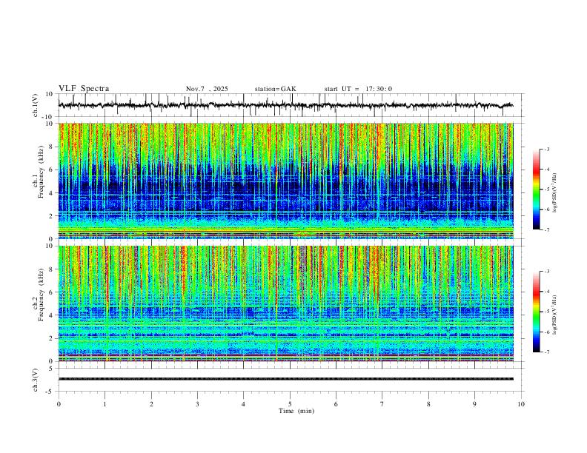Click the 'station=GAK' header label
Viewport: 587px width, 453px height.
275,89
